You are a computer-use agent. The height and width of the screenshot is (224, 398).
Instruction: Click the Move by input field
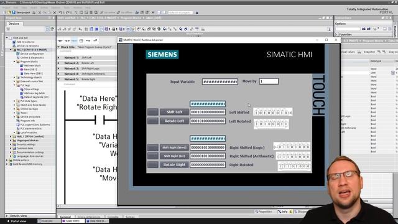point(269,82)
